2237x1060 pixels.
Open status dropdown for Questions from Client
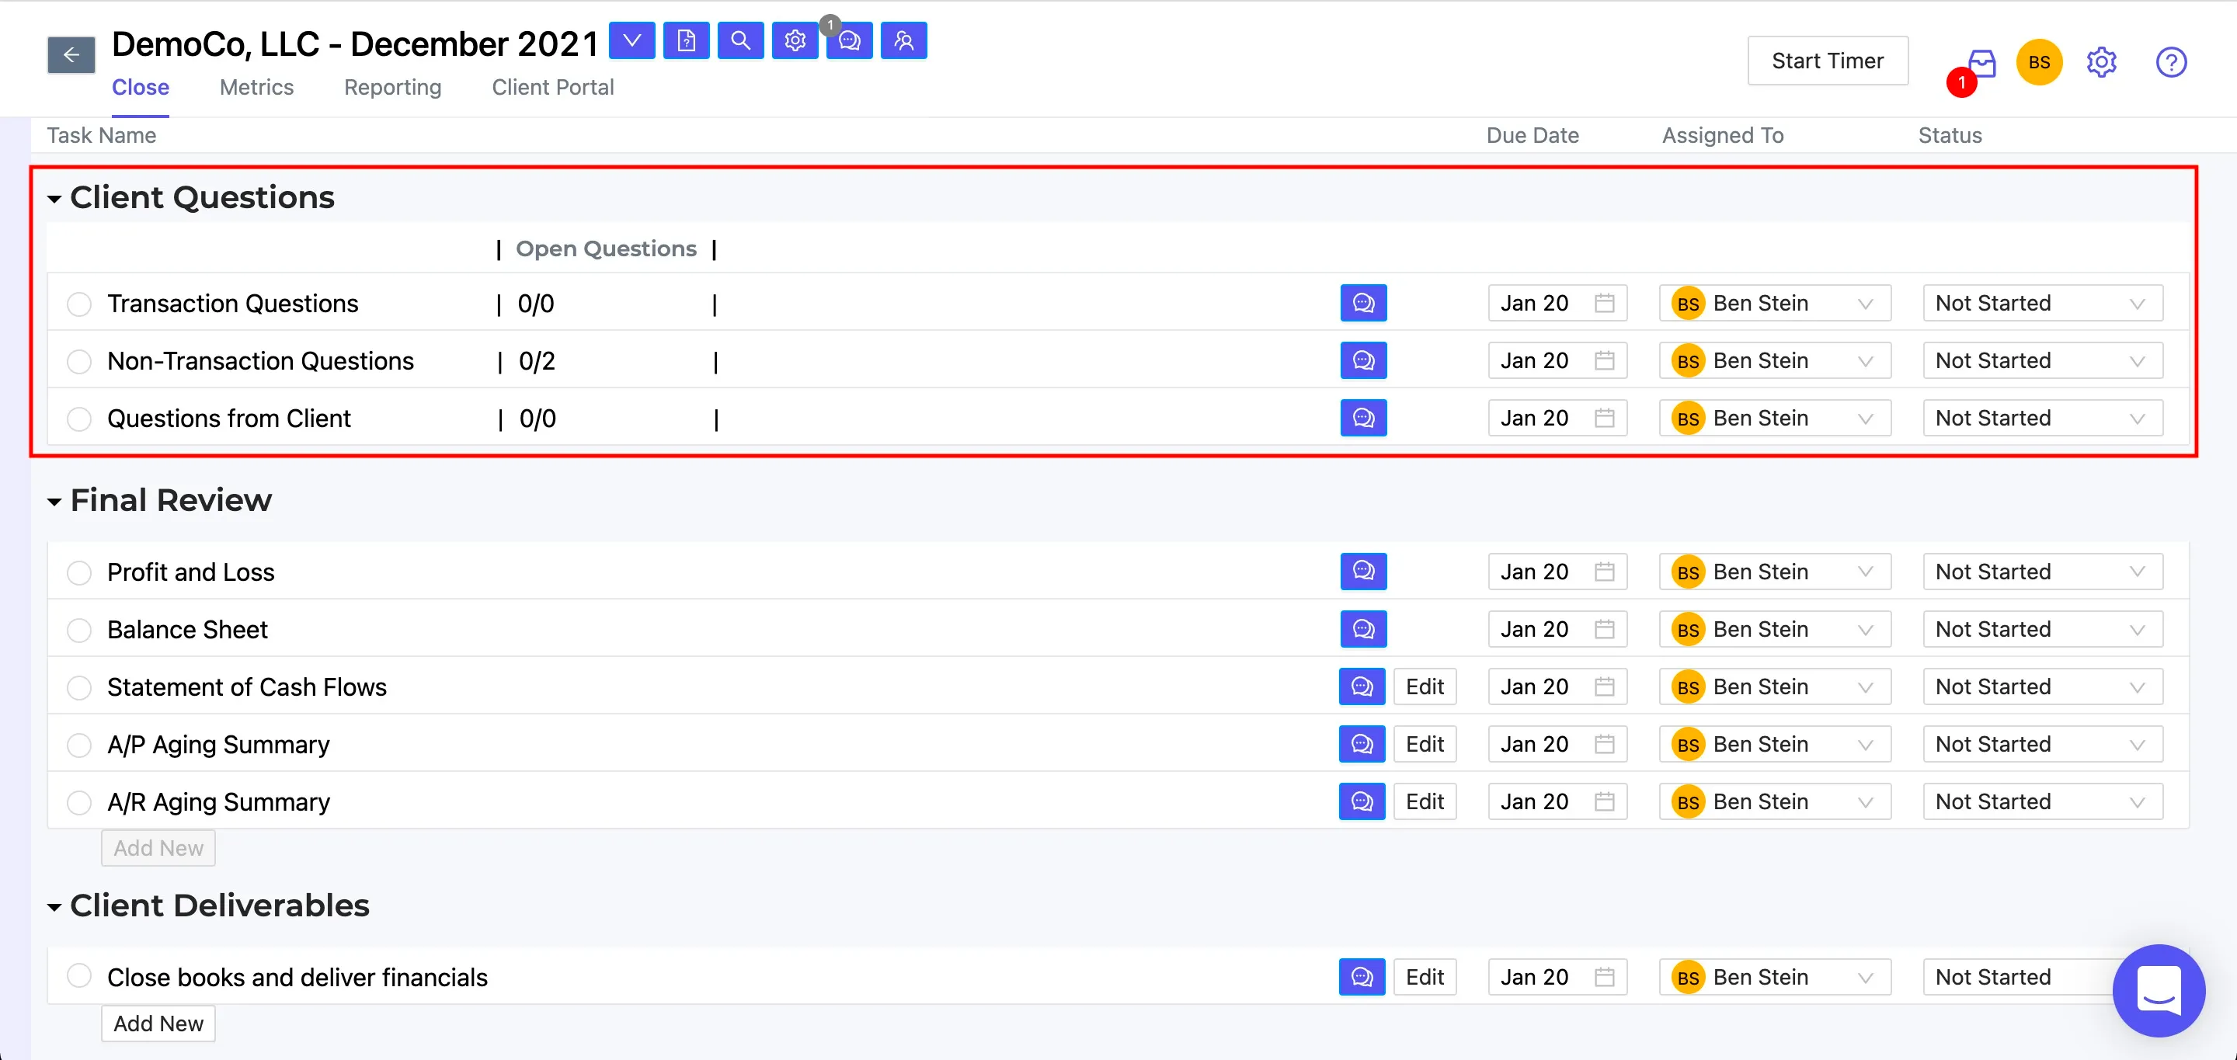tap(2043, 418)
